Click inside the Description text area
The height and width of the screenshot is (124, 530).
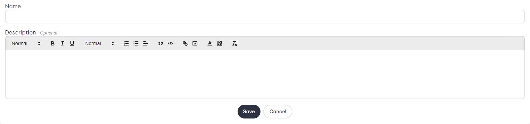pyautogui.click(x=265, y=74)
